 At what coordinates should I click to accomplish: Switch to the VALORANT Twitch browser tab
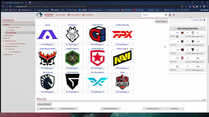[38, 3]
